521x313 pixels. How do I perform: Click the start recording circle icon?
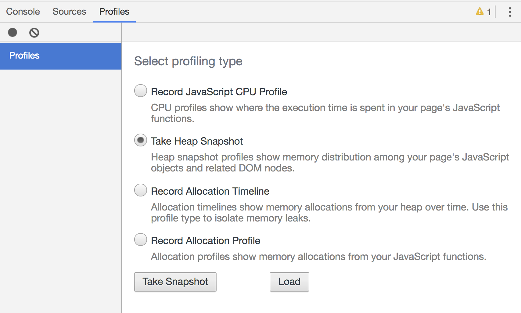13,32
